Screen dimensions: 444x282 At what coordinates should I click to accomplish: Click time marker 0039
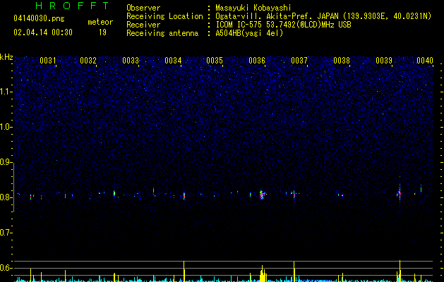tap(384, 61)
